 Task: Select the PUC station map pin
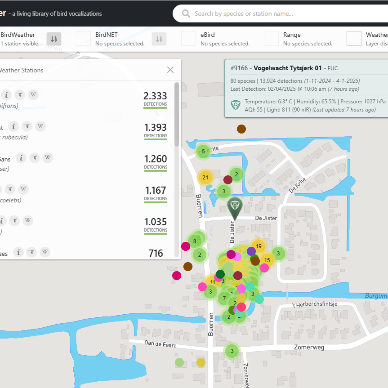tap(235, 208)
